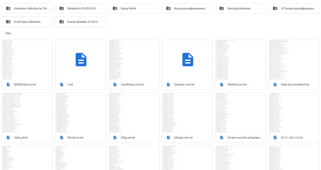This screenshot has width=321, height=170.
Task: Open the JP Dumps расшифрованн... folder name
Action: (x=298, y=8)
